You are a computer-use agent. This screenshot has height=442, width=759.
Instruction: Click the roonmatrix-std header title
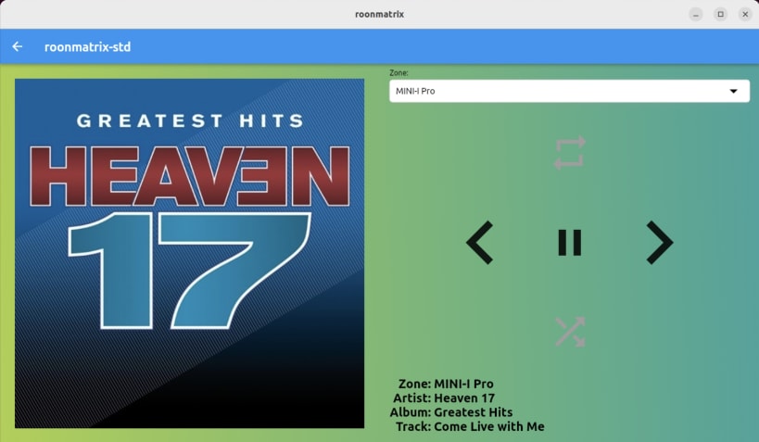(88, 47)
